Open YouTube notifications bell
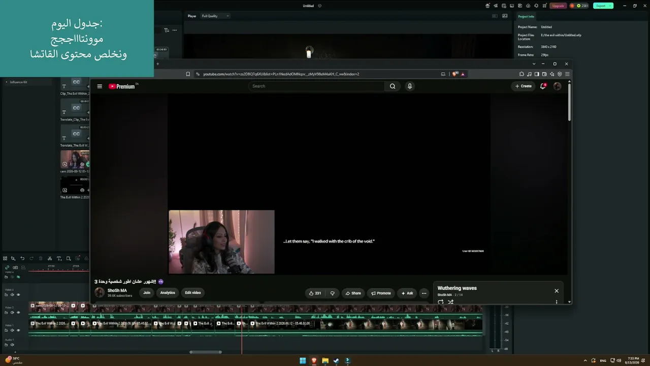650x366 pixels. [543, 86]
